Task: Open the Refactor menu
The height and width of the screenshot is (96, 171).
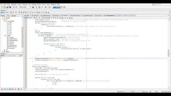Action: point(25,5)
